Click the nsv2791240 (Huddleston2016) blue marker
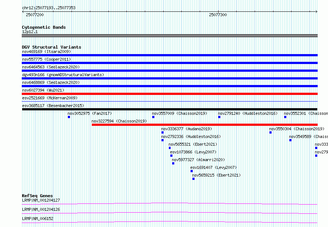The image size is (328, 227). pos(219,117)
